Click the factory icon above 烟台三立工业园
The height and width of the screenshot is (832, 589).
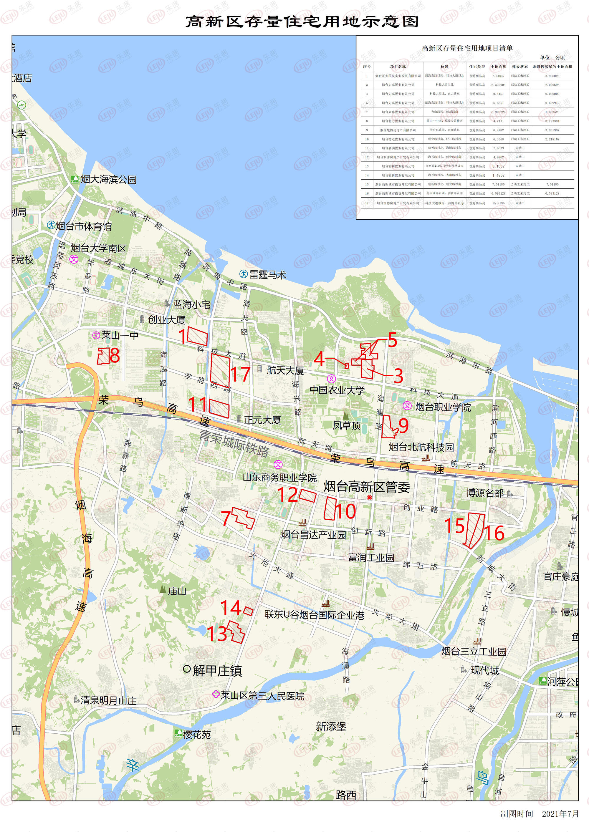tap(477, 641)
